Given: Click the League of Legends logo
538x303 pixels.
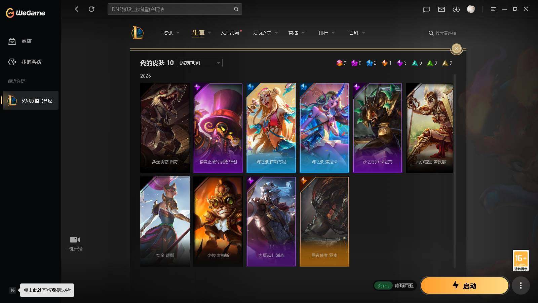Looking at the screenshot, I should coord(138,33).
